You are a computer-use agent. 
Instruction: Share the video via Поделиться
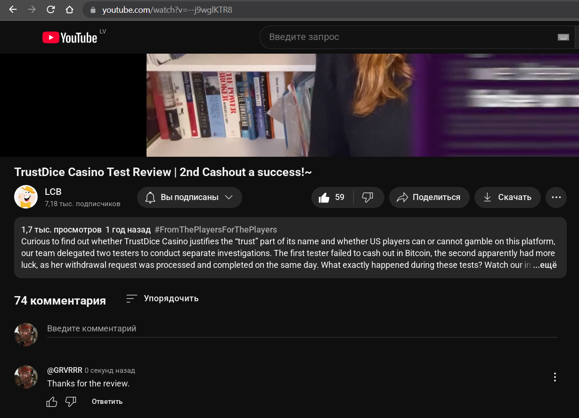click(429, 197)
